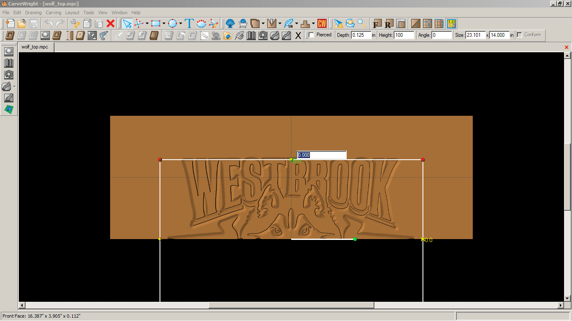This screenshot has width=572, height=321.
Task: Enable the Pierced checkbox
Action: point(311,35)
